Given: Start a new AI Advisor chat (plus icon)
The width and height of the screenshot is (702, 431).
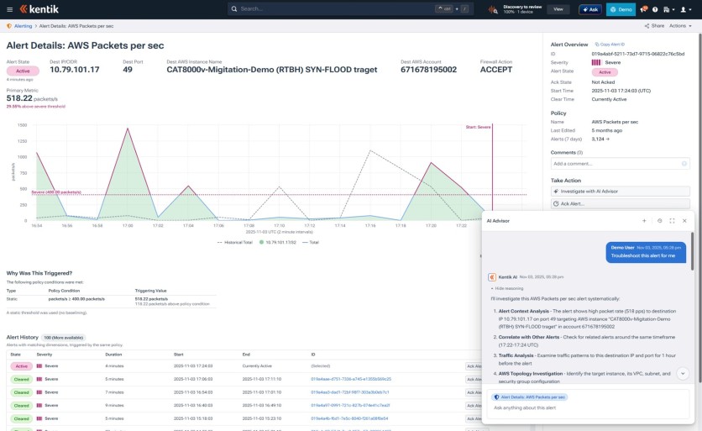Looking at the screenshot, I should coord(644,221).
